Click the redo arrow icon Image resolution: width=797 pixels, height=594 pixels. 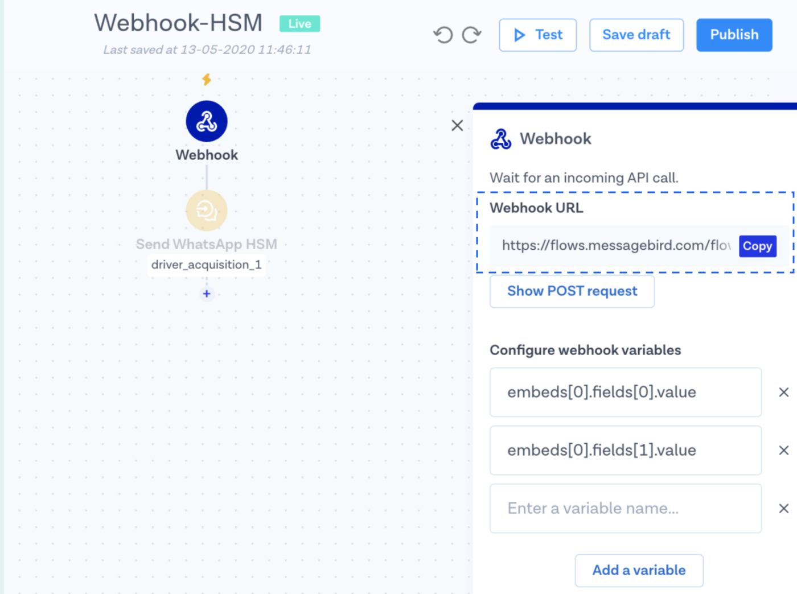click(471, 35)
